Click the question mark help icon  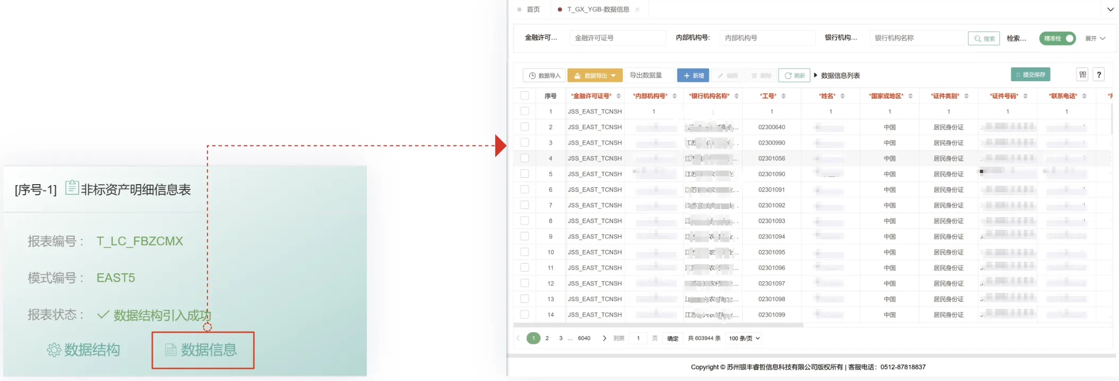(x=1099, y=75)
